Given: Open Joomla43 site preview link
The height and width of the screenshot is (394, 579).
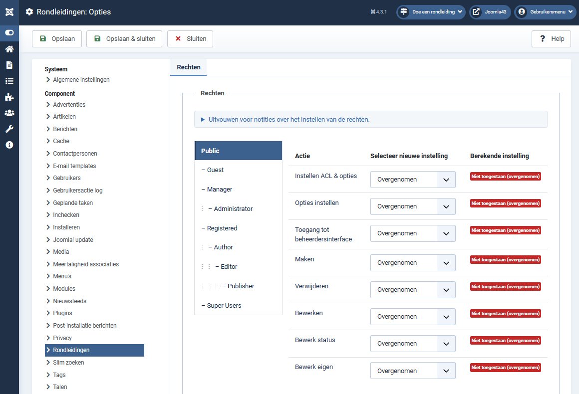Looking at the screenshot, I should pos(490,12).
